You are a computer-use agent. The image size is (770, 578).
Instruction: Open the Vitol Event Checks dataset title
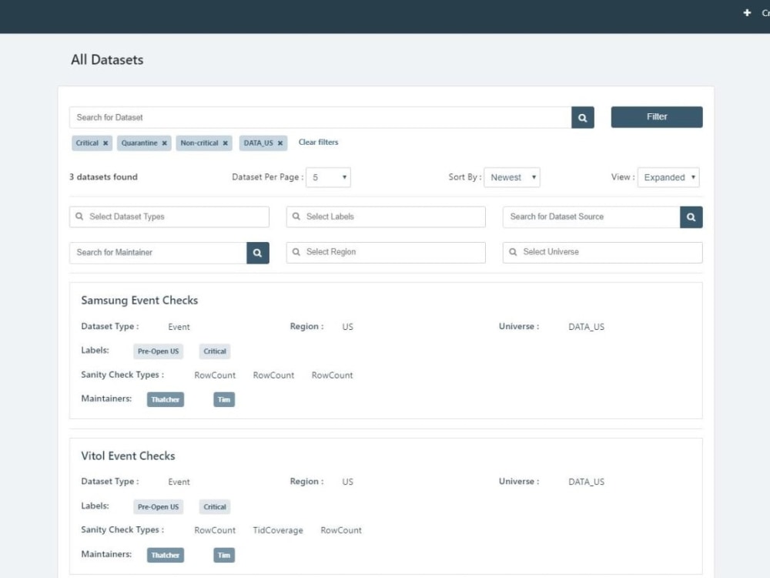pyautogui.click(x=128, y=456)
